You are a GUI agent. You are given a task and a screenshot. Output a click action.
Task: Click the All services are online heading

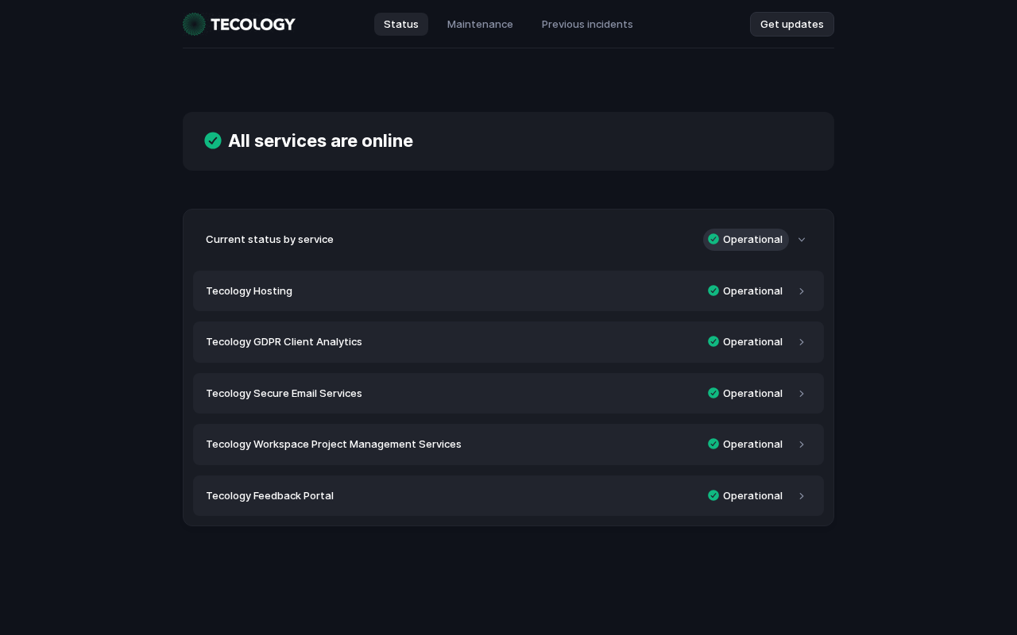(320, 140)
